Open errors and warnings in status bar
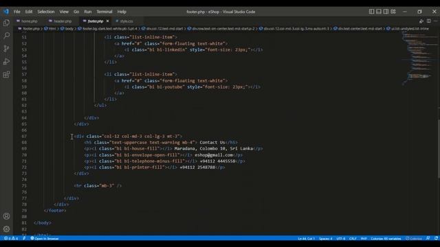Viewport: 440px width, 247px height. pos(11,239)
